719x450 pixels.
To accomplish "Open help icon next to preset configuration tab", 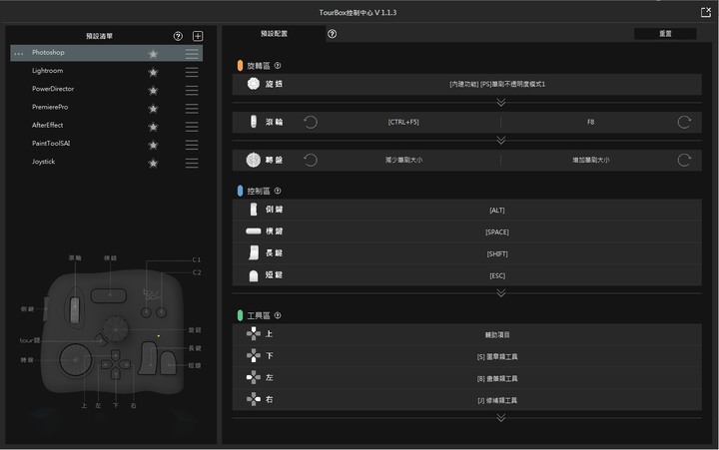I will 332,34.
